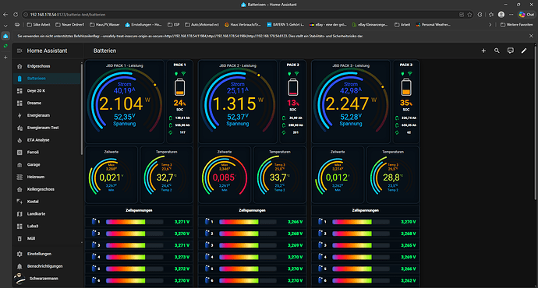This screenshot has width=538, height=288.
Task: Open the Energieraum-Test sidebar entry
Action: 47,128
